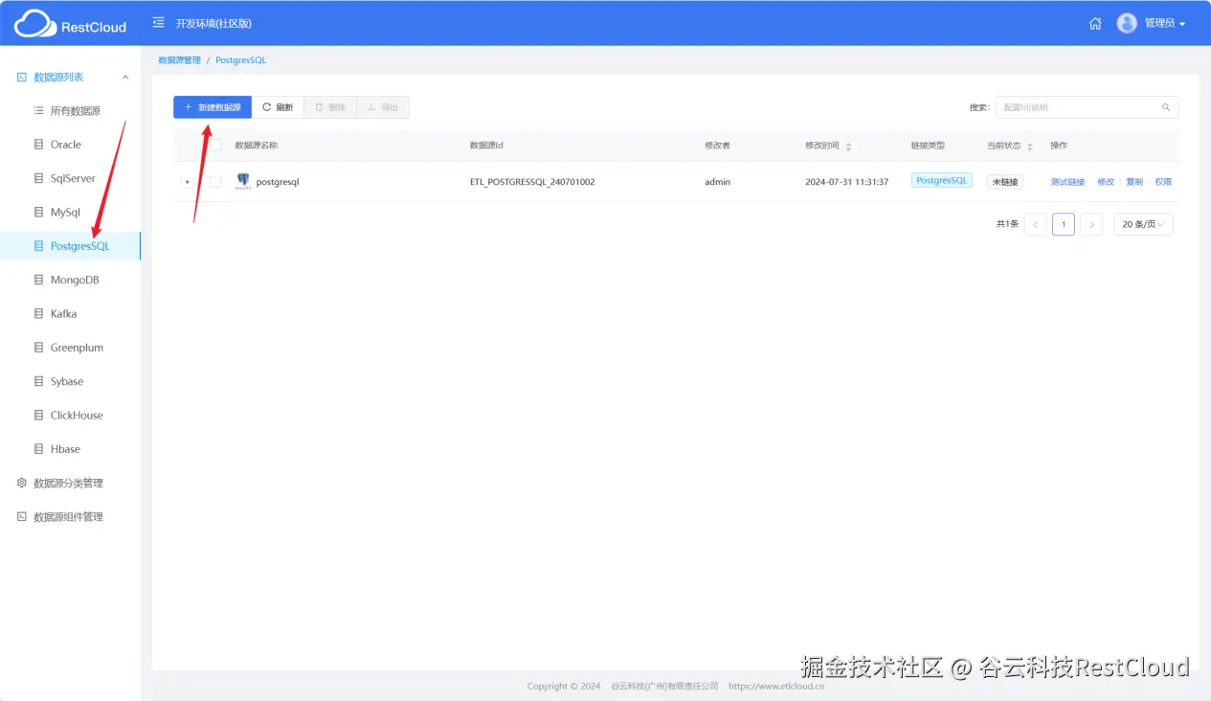This screenshot has height=701, width=1211.
Task: Click the admin modifier cell
Action: click(717, 182)
